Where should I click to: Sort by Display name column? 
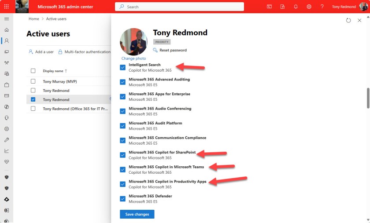pyautogui.click(x=55, y=71)
